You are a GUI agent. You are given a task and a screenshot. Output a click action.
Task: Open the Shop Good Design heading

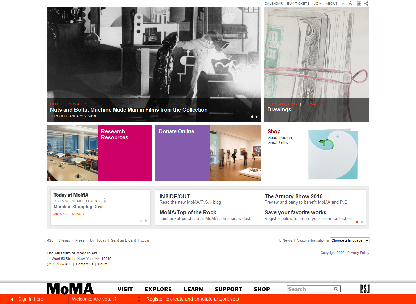click(x=274, y=131)
